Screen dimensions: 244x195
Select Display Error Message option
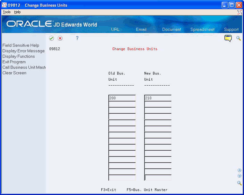(x=24, y=51)
